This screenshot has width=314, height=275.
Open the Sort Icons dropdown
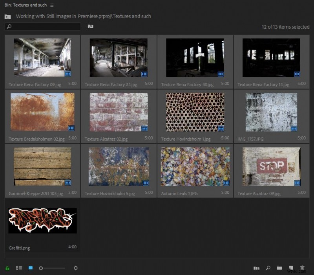[x=76, y=268]
